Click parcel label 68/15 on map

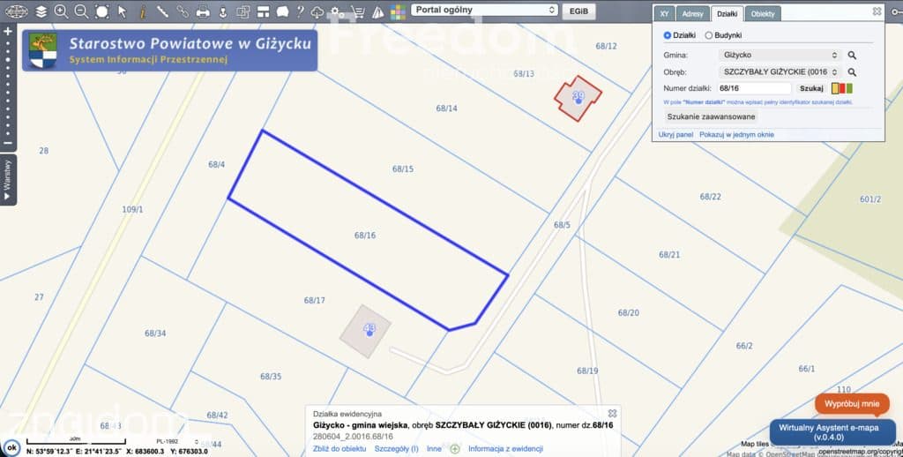point(402,169)
